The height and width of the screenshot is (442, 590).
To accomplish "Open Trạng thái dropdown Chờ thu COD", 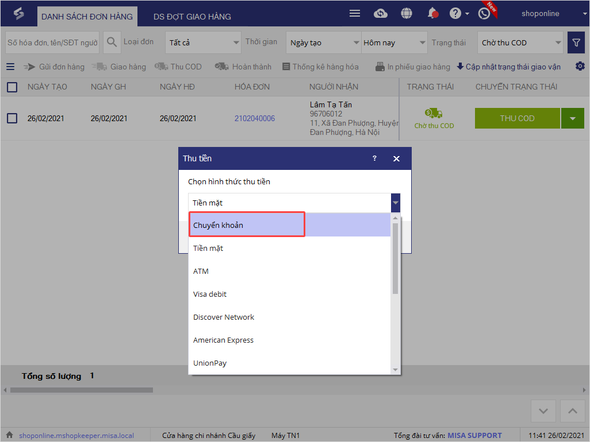I will tap(520, 42).
